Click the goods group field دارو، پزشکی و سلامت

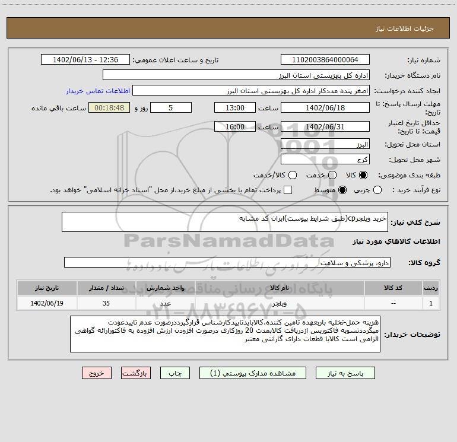pyautogui.click(x=227, y=262)
